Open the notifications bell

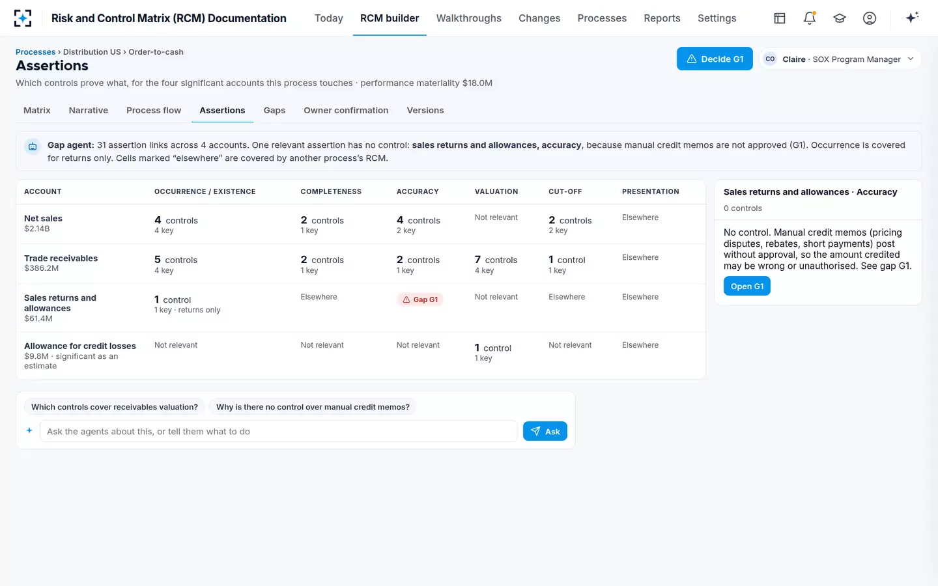pos(810,18)
